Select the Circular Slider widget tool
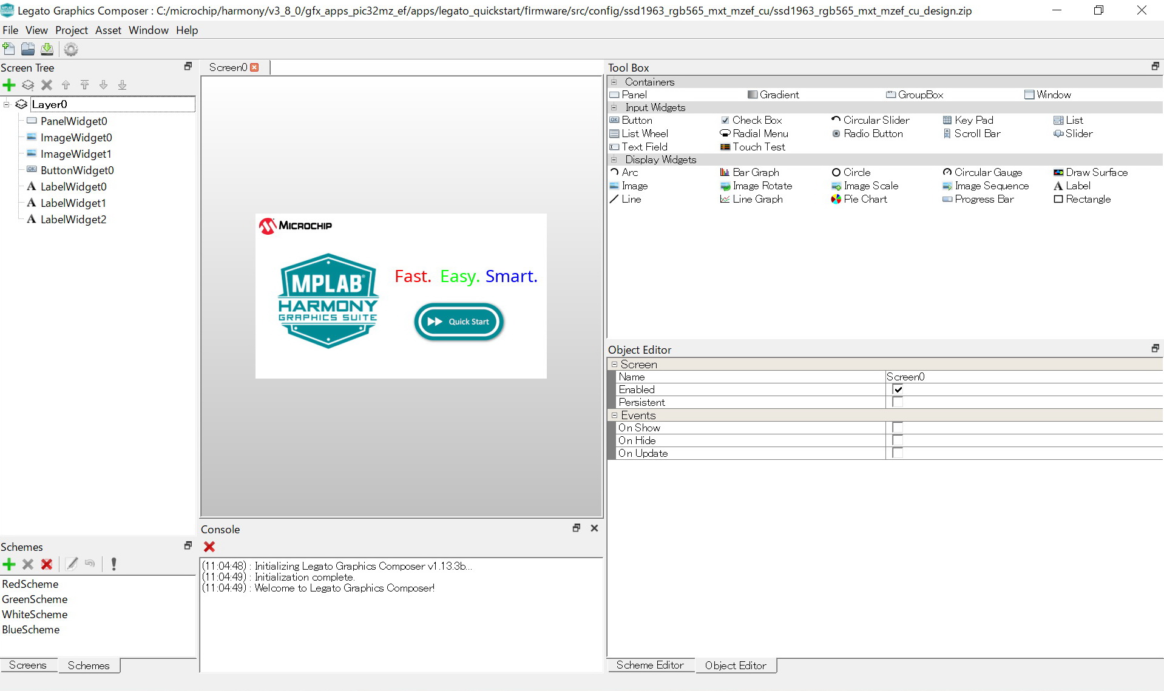Viewport: 1164px width, 691px height. tap(870, 120)
